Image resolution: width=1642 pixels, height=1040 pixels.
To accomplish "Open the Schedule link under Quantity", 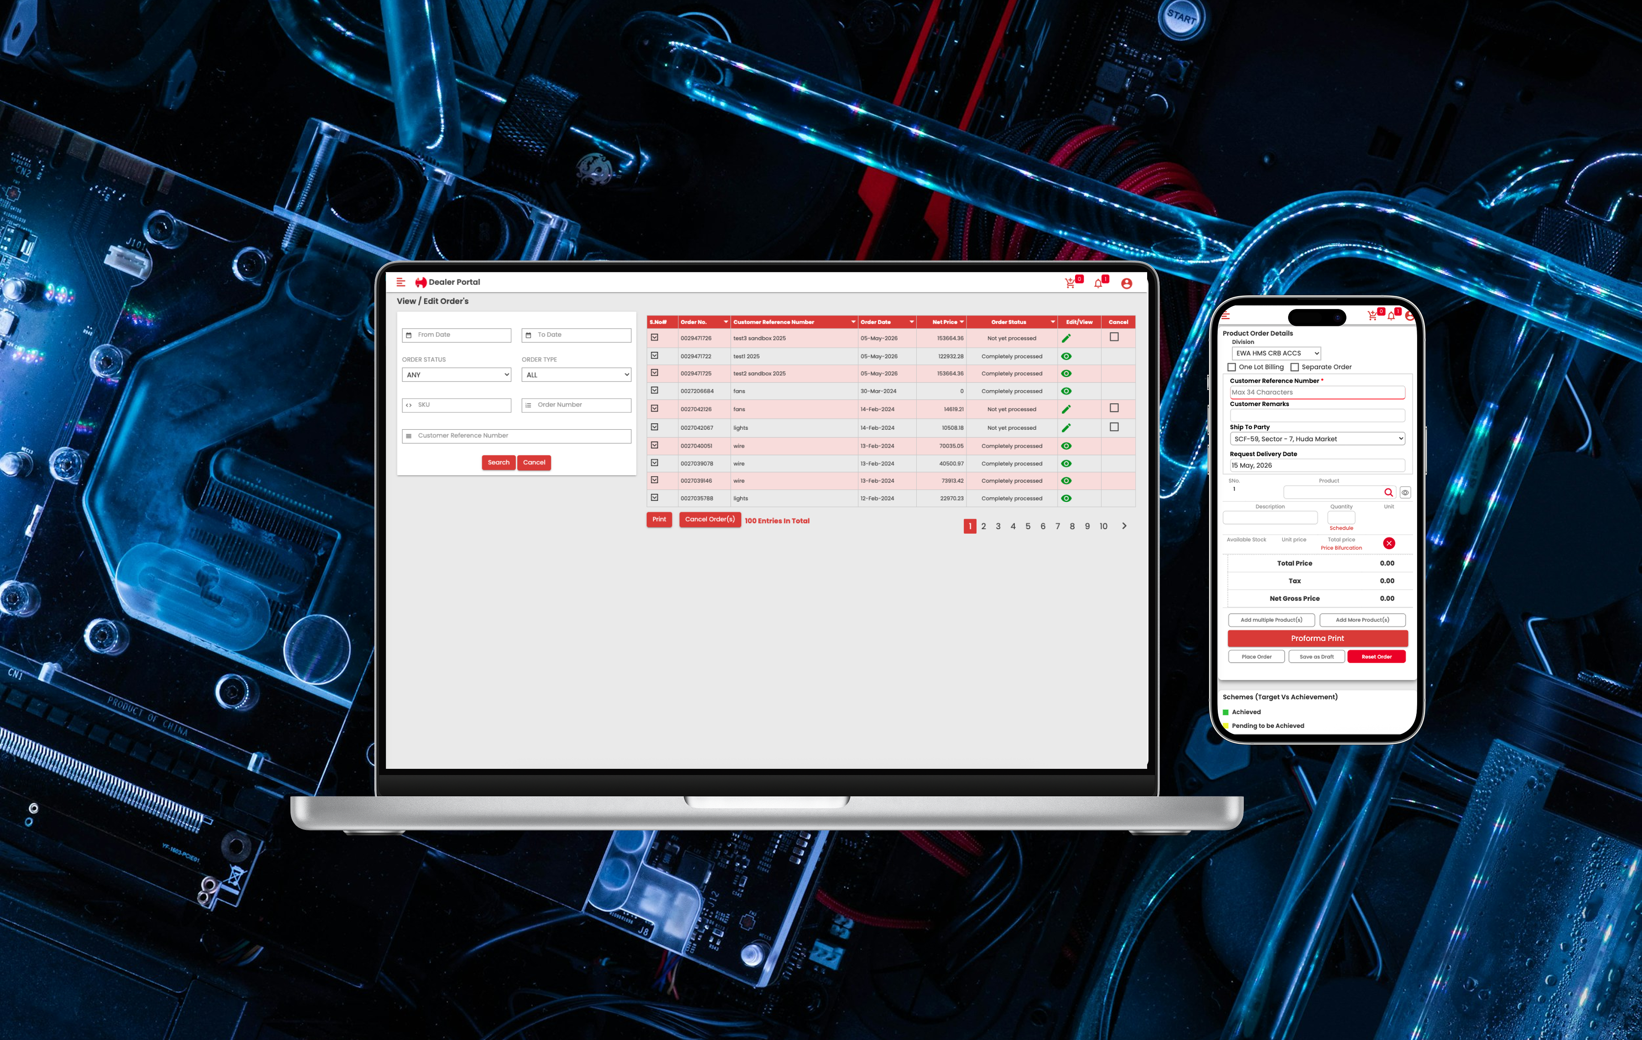I will click(x=1341, y=528).
